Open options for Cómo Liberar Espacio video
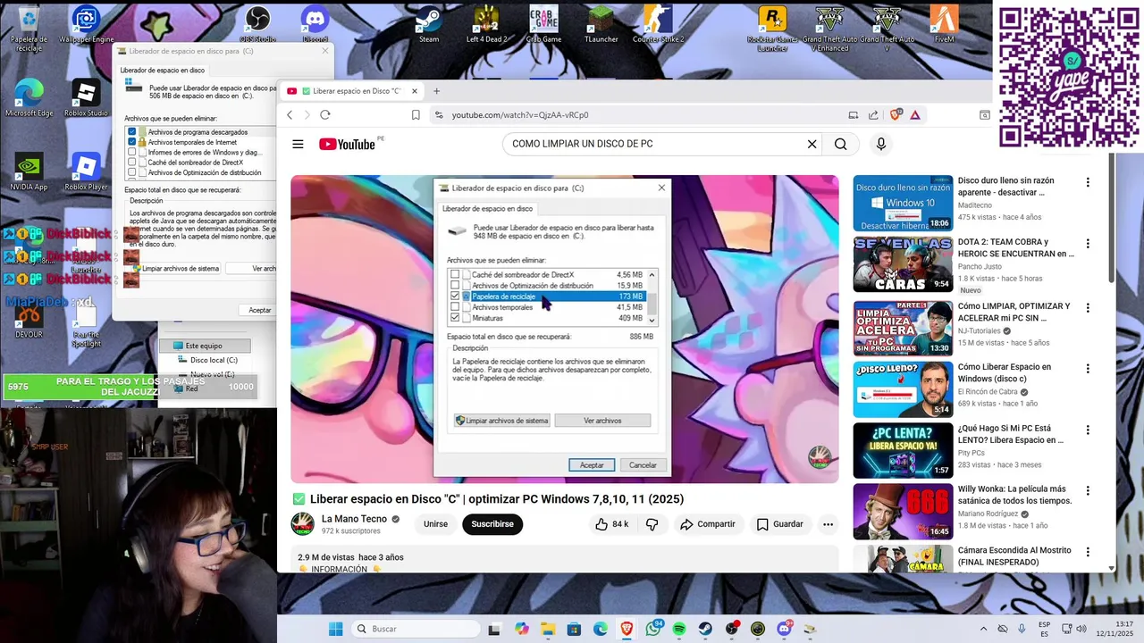Viewport: 1144px width, 643px height. [x=1088, y=368]
